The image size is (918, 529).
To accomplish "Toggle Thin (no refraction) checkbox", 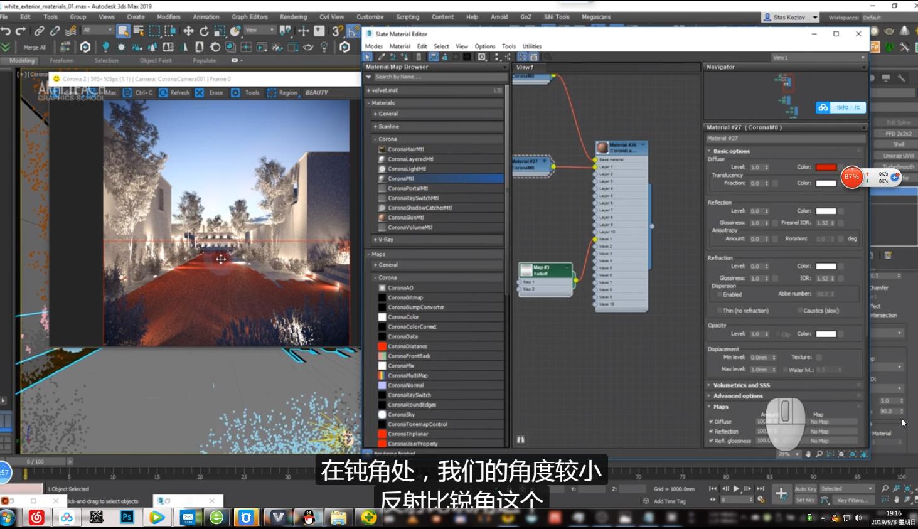I will [x=719, y=311].
